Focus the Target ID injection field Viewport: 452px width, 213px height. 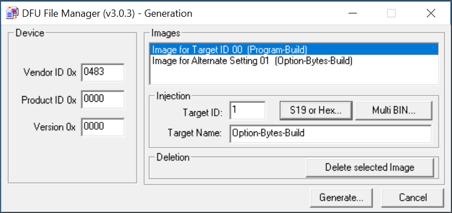point(248,110)
